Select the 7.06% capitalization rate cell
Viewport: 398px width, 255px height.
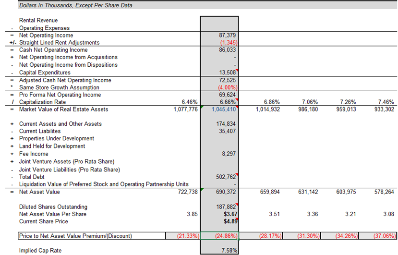pyautogui.click(x=310, y=102)
